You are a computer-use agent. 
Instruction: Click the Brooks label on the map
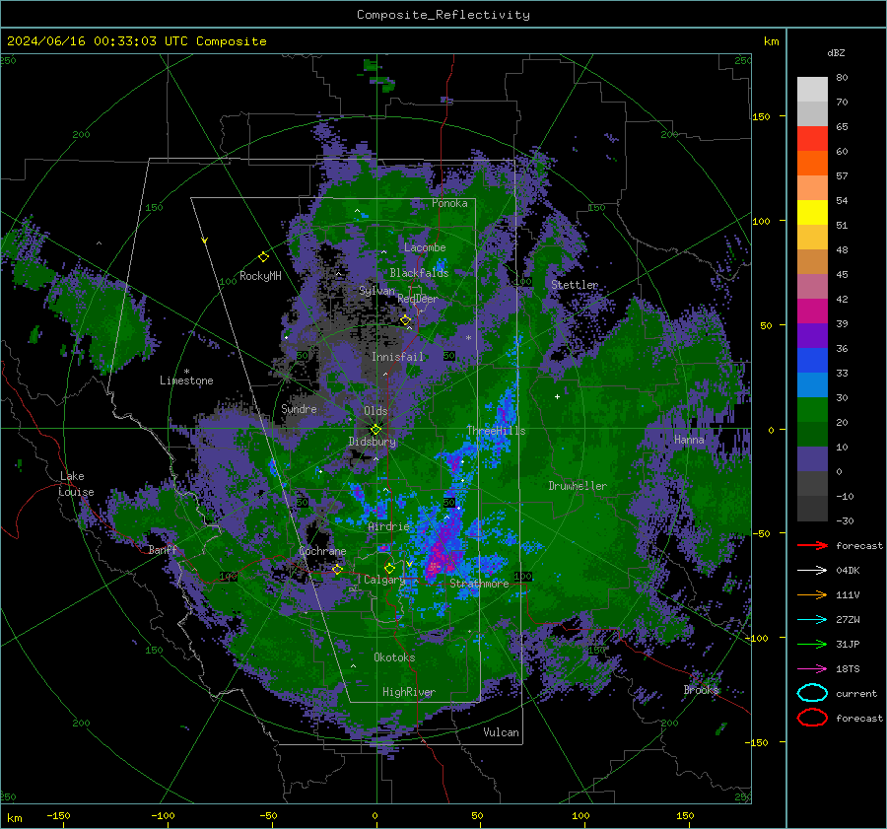pyautogui.click(x=701, y=690)
